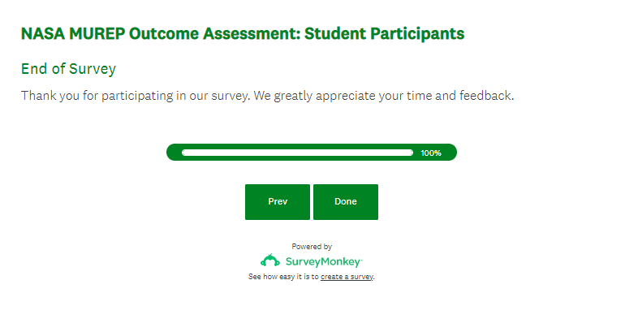Click the 'Powered by' text
The image size is (625, 336).
click(x=312, y=247)
